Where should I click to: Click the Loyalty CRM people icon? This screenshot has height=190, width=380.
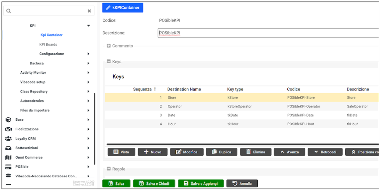(9, 139)
